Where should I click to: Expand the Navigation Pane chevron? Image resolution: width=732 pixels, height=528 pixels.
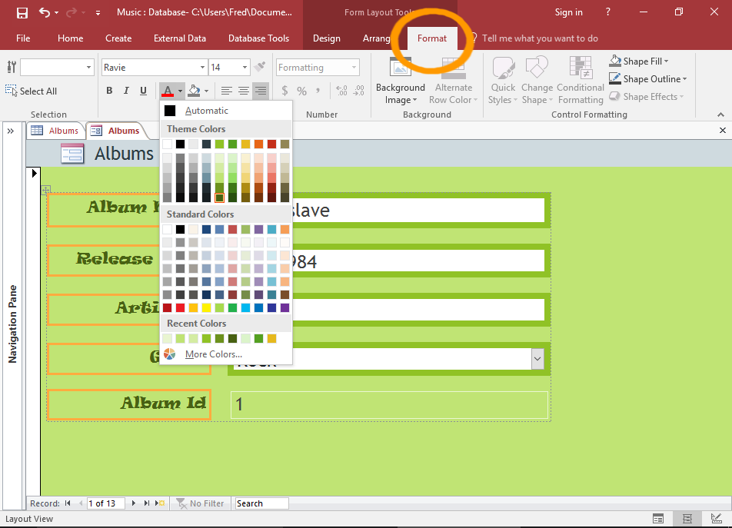[11, 131]
